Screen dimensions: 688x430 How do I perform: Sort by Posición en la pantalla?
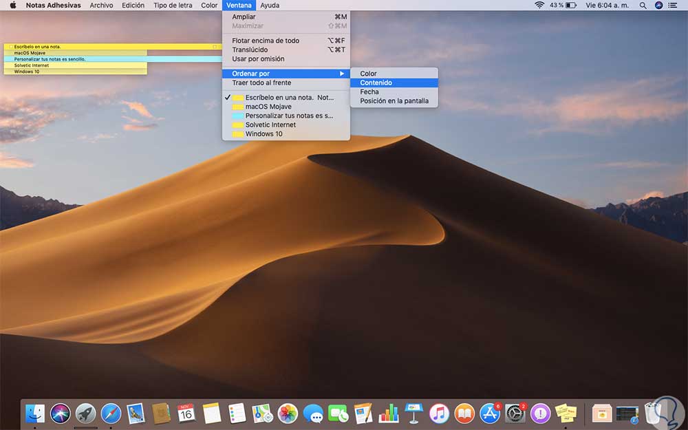394,101
